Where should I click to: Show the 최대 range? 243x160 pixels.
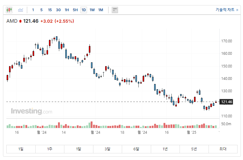[x=223, y=149]
